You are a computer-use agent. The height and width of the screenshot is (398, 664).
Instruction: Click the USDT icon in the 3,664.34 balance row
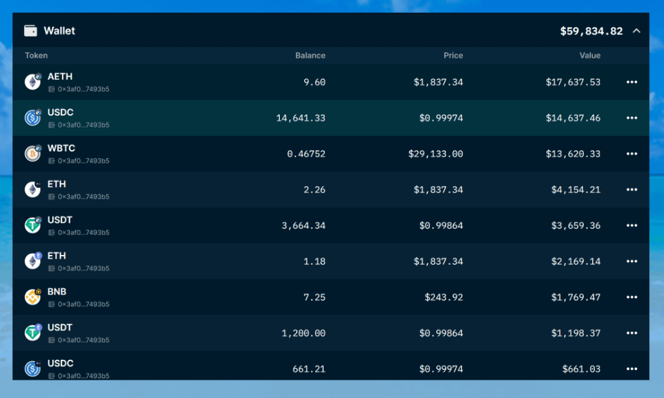[32, 225]
